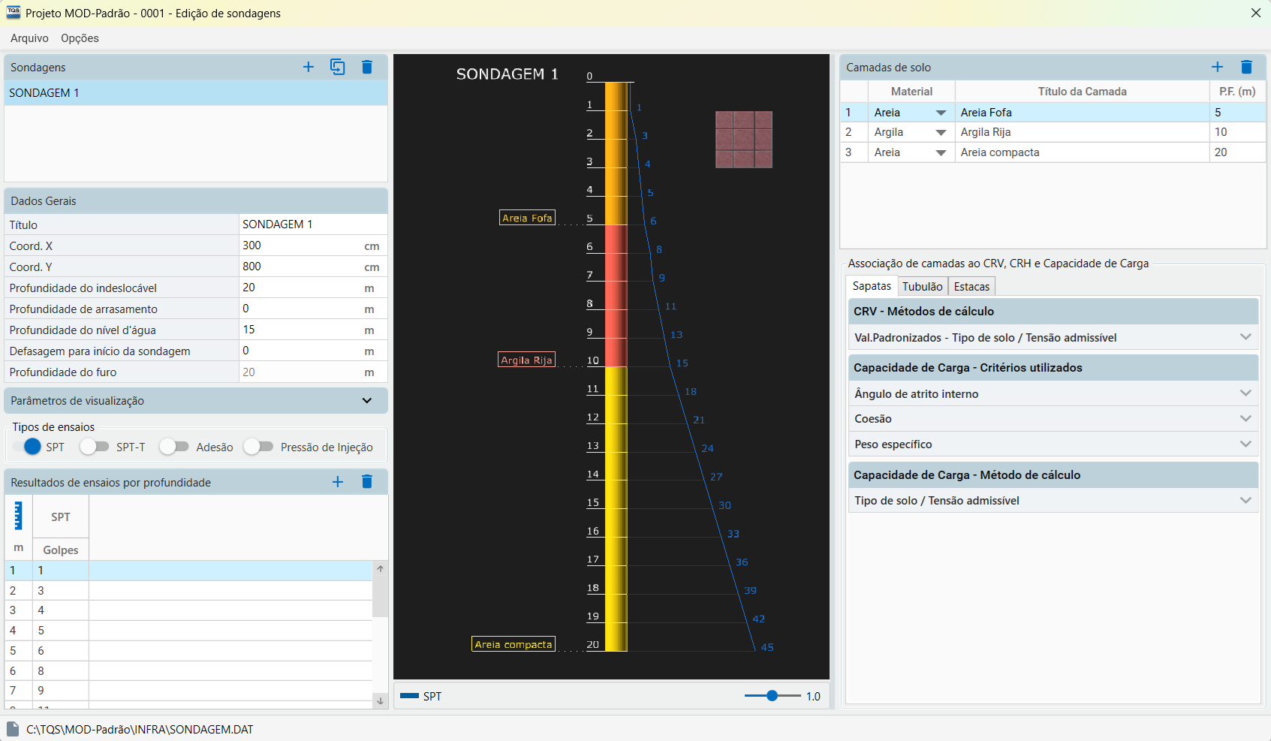Enable the Adesão test switch

click(173, 447)
